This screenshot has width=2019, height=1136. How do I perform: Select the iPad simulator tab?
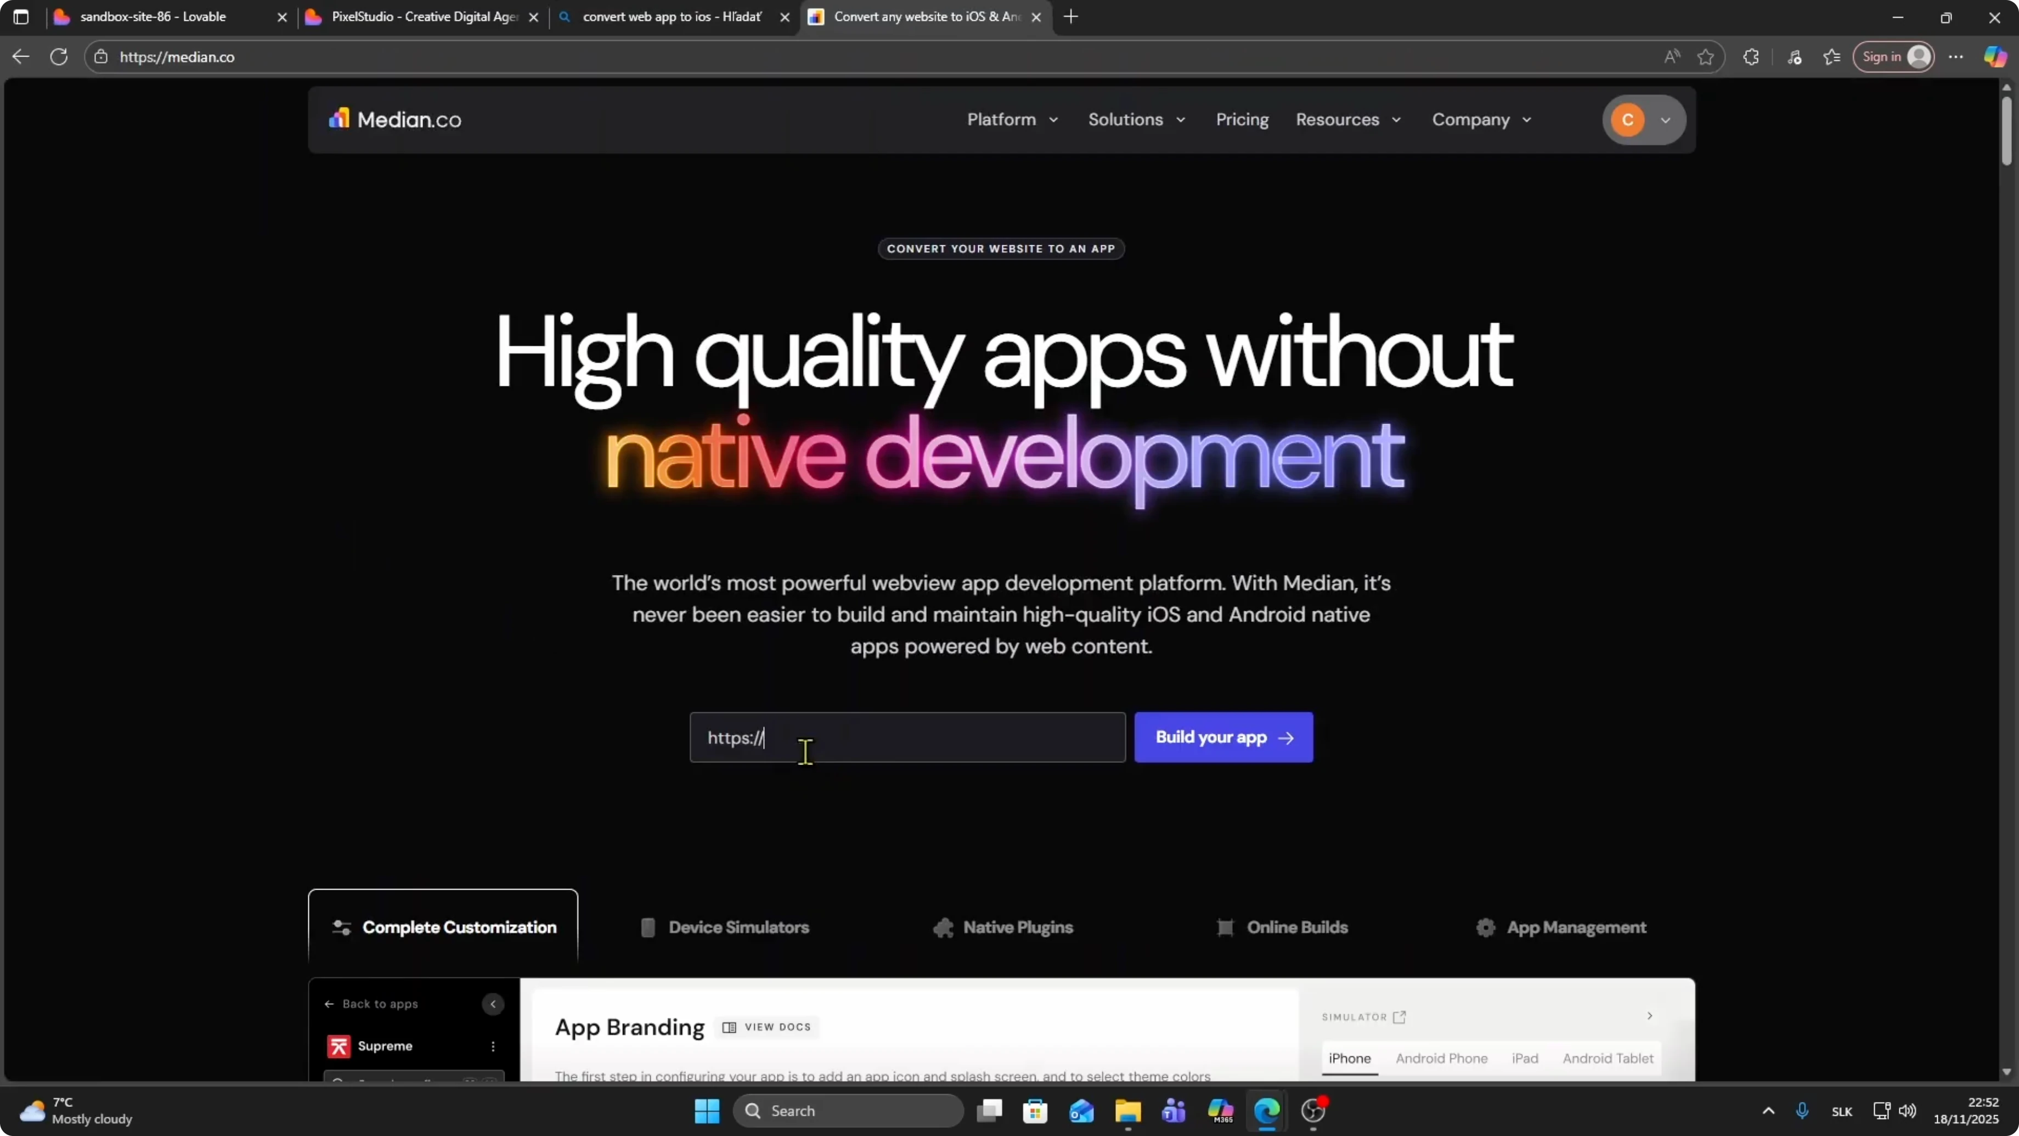pos(1525,1059)
